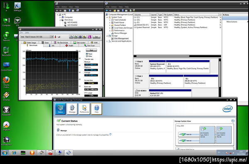Screen dimensions: 249x164
Task: Click the help bubble beside manage properties text
Action: [110, 134]
